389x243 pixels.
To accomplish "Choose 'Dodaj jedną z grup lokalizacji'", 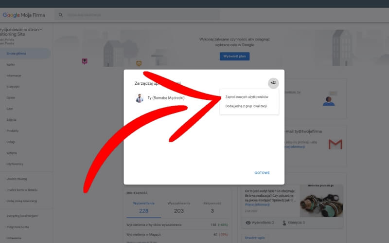I will pyautogui.click(x=246, y=106).
